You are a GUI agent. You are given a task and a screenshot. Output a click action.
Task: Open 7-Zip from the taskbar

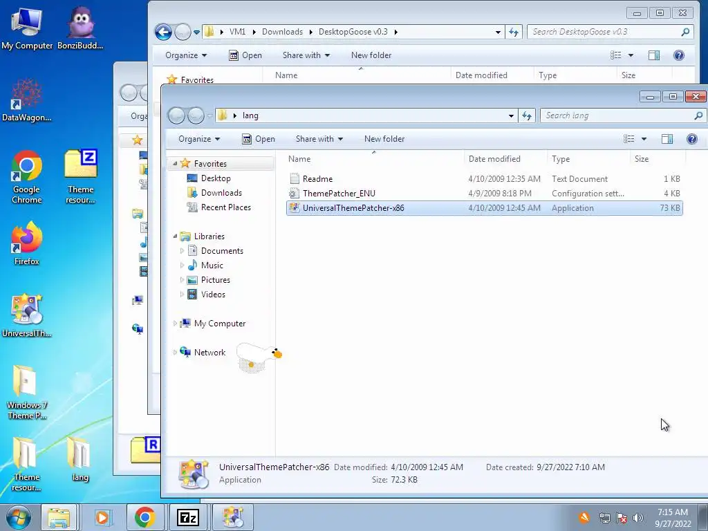click(x=188, y=517)
